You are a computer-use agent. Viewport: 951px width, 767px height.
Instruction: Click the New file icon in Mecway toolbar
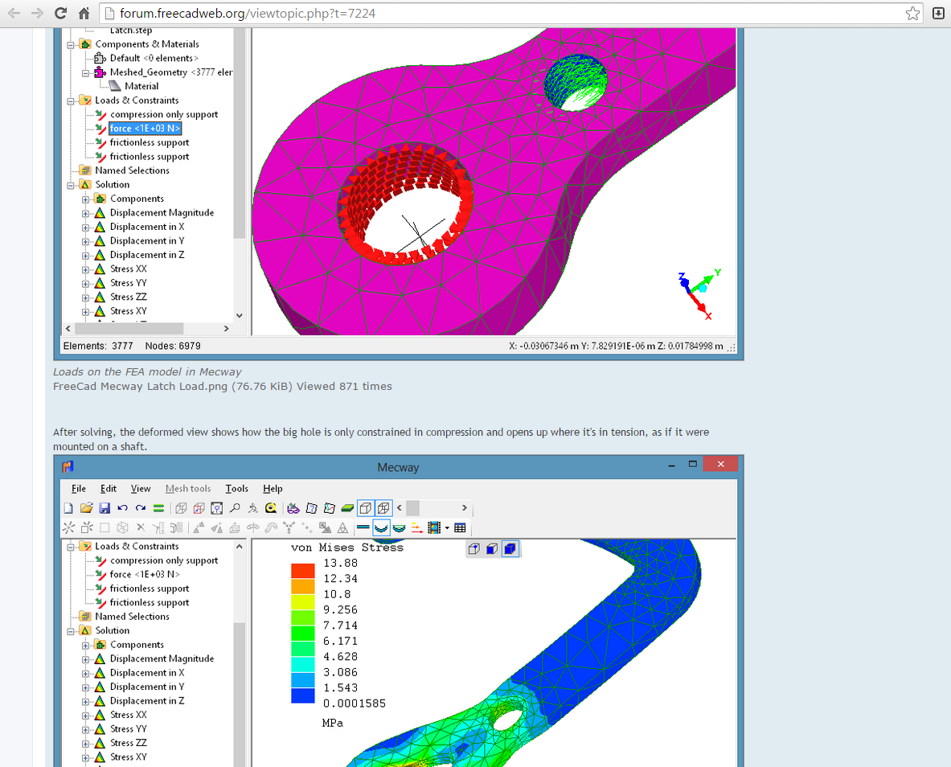point(68,508)
